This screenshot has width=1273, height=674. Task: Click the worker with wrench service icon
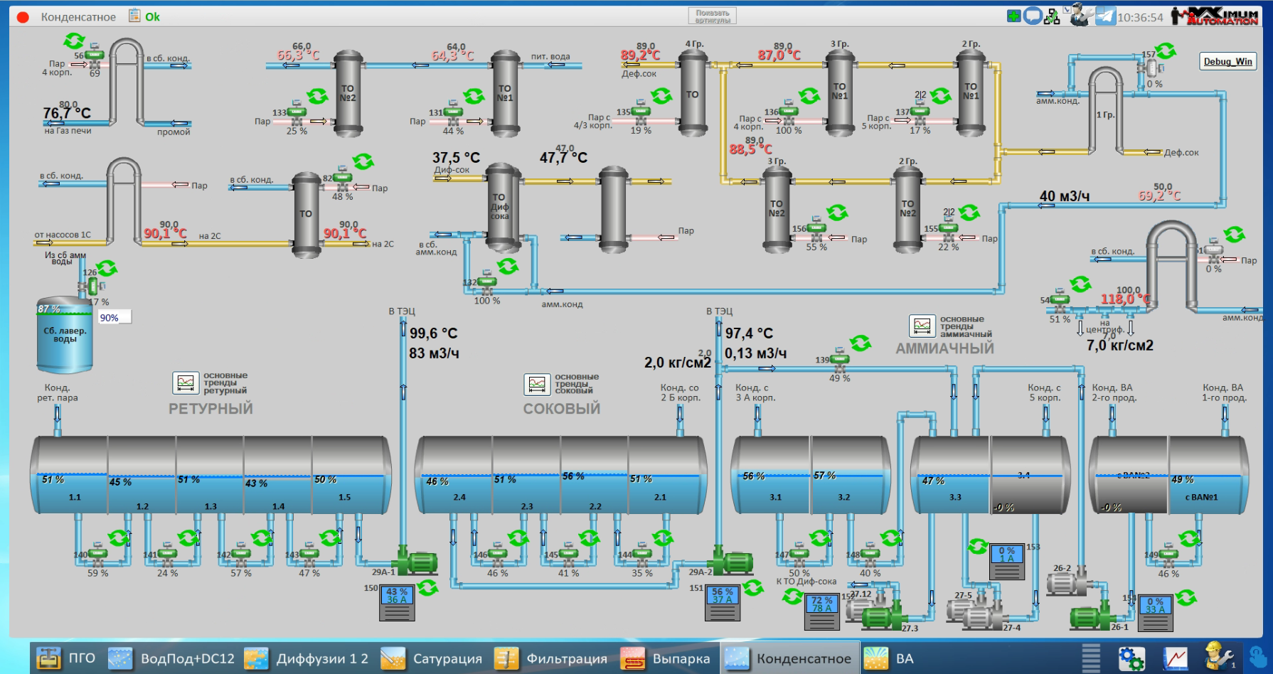pos(1218,657)
